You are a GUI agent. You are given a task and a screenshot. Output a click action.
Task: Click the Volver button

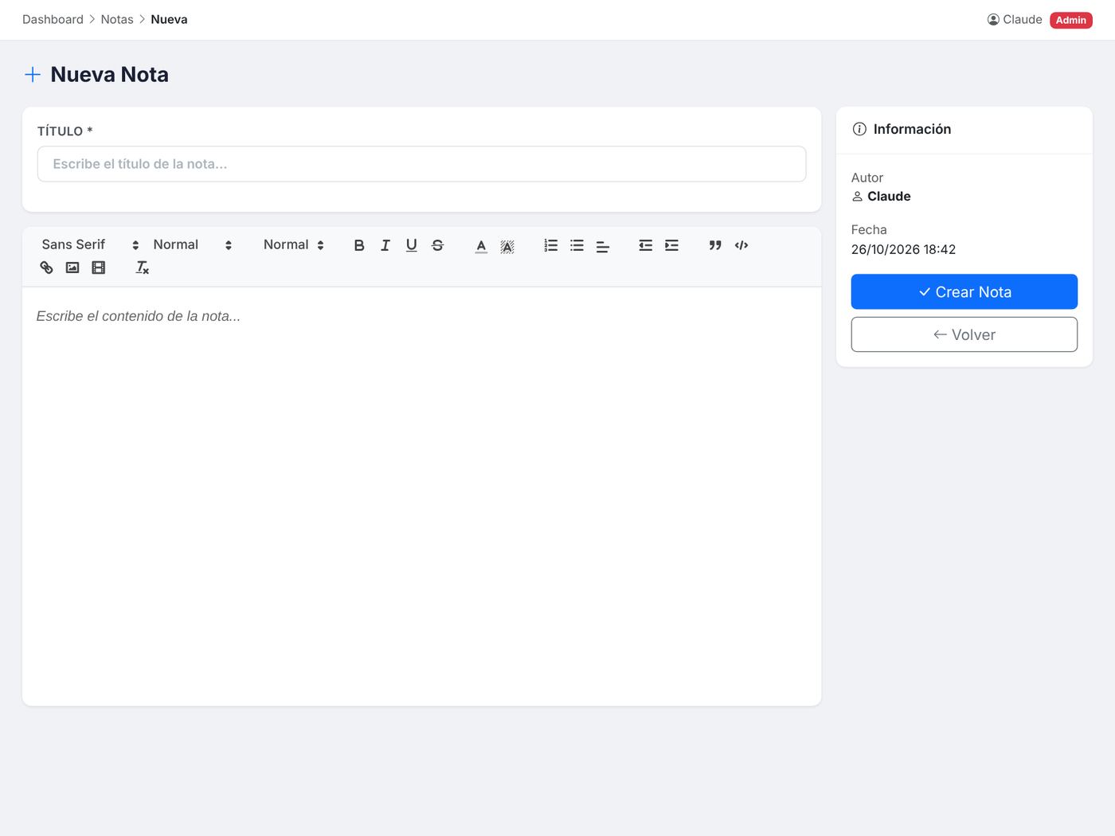(x=964, y=334)
